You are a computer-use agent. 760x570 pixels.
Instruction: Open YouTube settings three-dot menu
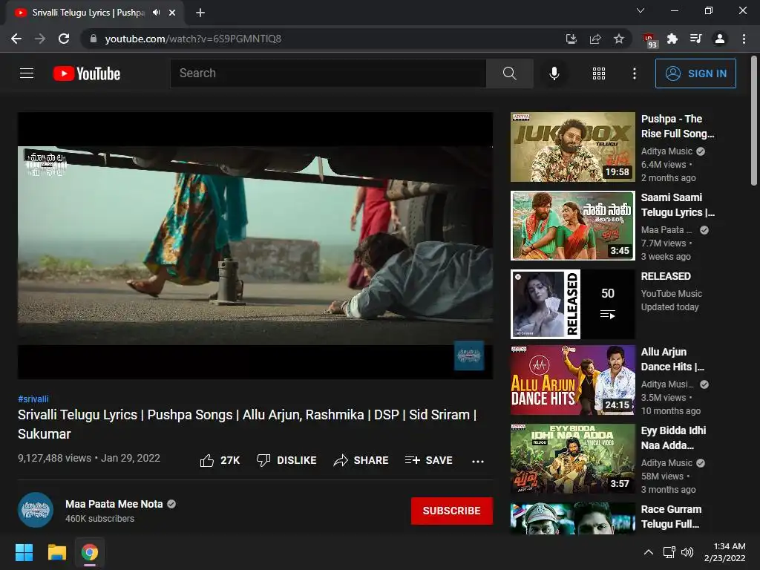pyautogui.click(x=634, y=73)
